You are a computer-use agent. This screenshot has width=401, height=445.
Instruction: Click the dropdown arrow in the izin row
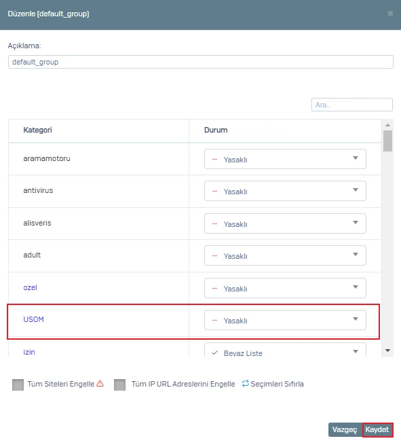tap(356, 352)
